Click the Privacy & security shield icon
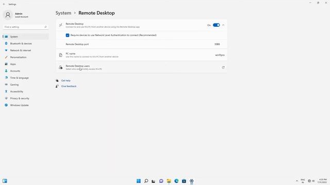Viewport: 330px width, 185px height. [6, 98]
